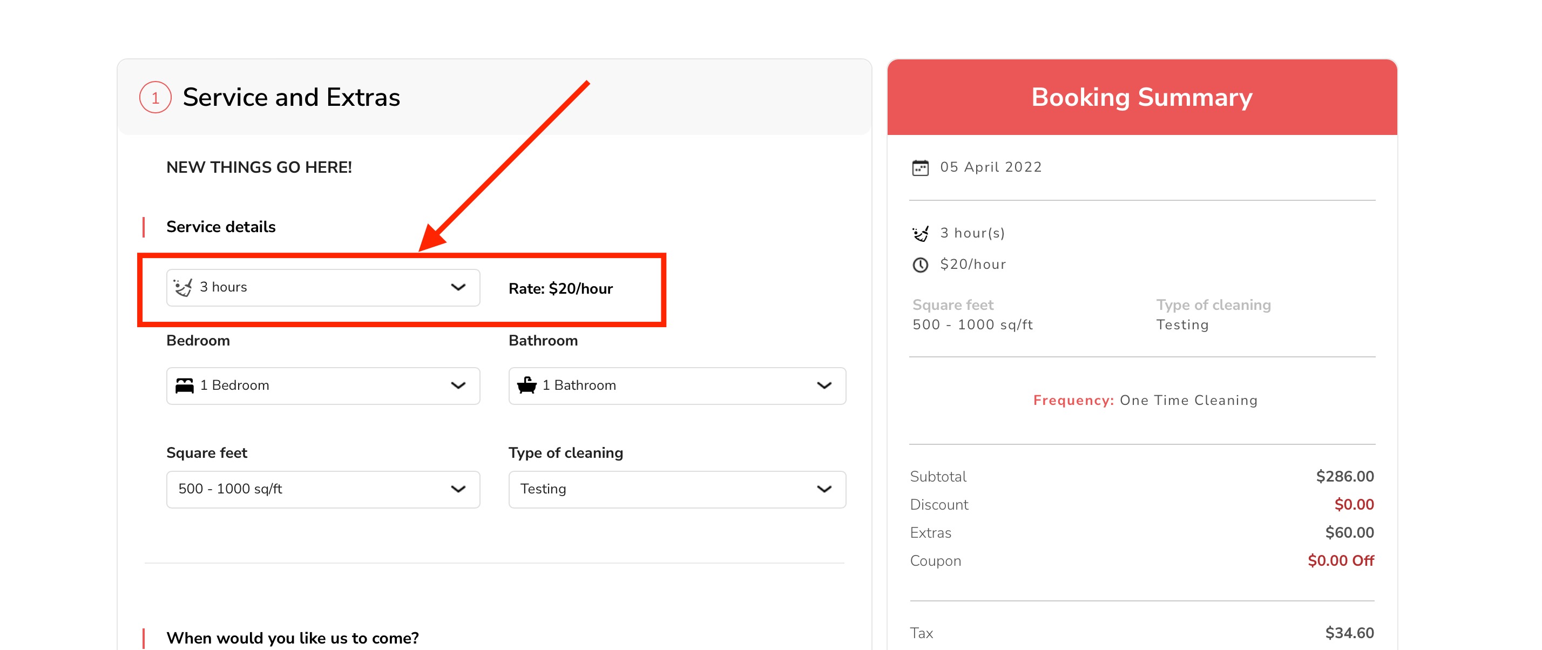Click When would you like us to come? heading

[x=293, y=638]
